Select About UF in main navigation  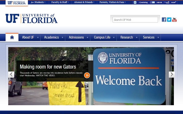tap(28, 37)
